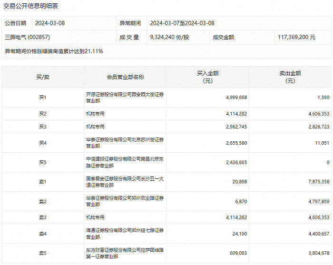Click 华泰证券郑州农业路证券营业部 name
Viewport: 333px width, 265px height.
[x=125, y=201]
